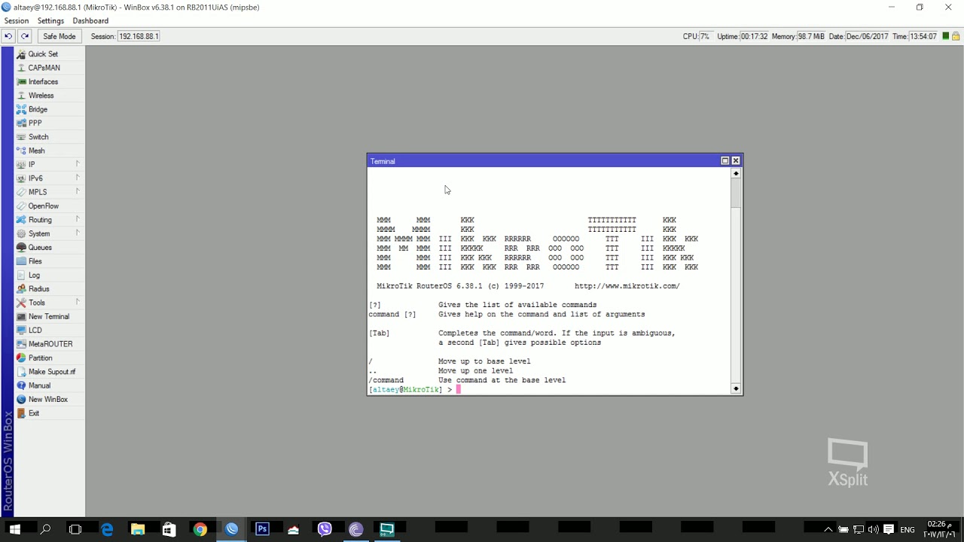Screen dimensions: 964x542
Task: Maximize the Terminal window
Action: 725,160
